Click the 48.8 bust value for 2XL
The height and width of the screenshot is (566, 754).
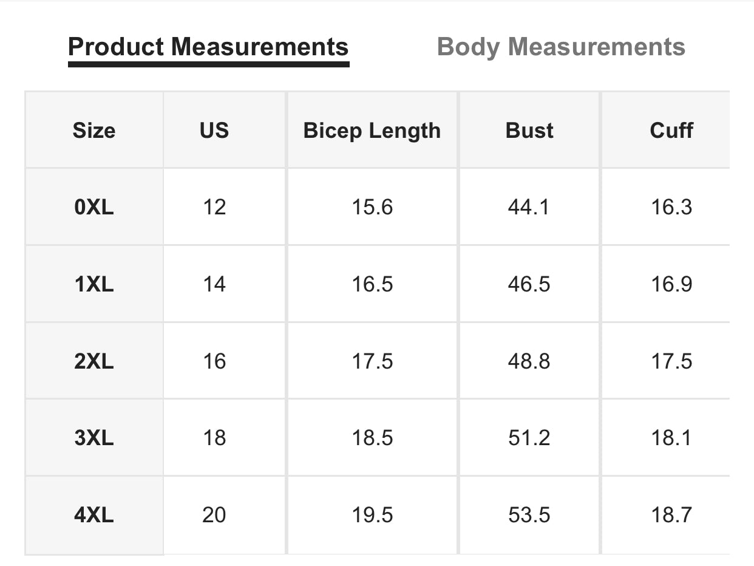coord(529,361)
